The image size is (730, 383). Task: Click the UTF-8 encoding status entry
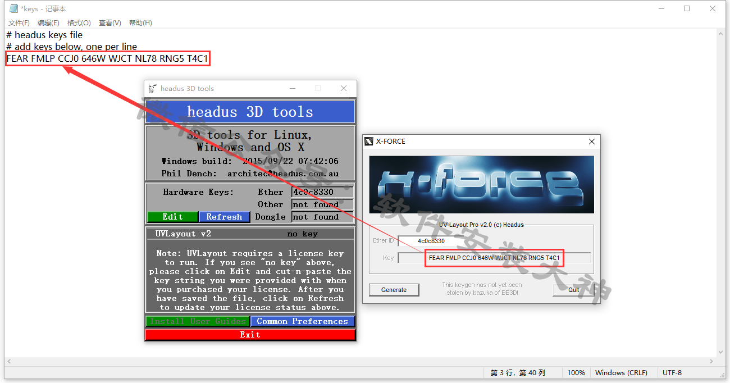pyautogui.click(x=672, y=372)
